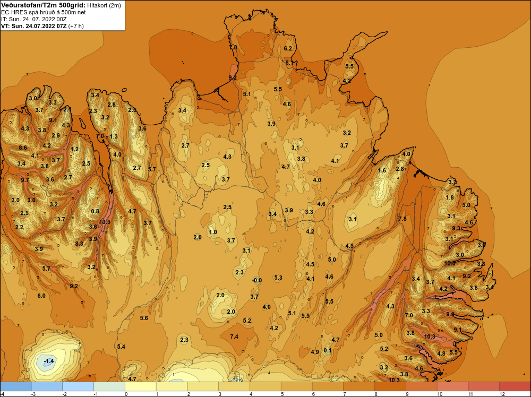Select the '1.0' temperature value
Viewport: 531px width, 397px height.
click(213, 232)
